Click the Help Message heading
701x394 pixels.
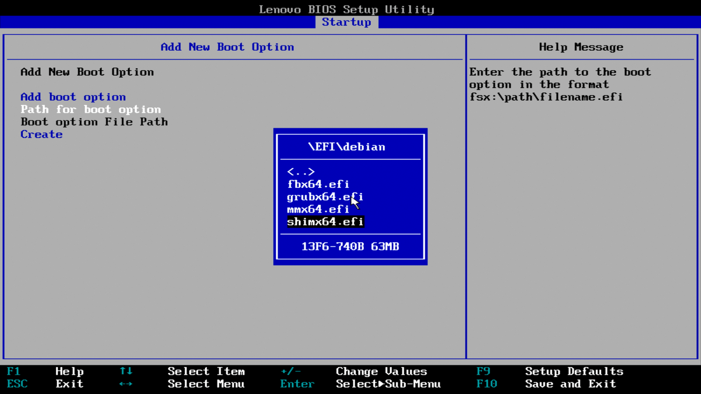point(581,47)
